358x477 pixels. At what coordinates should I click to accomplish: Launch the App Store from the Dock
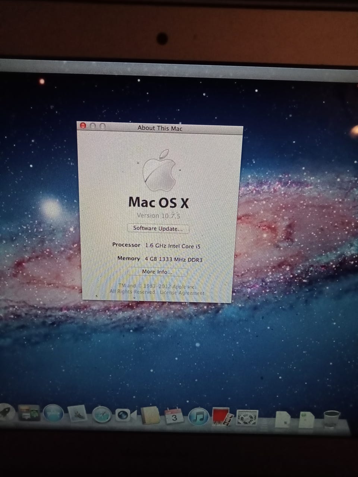[x=53, y=414]
